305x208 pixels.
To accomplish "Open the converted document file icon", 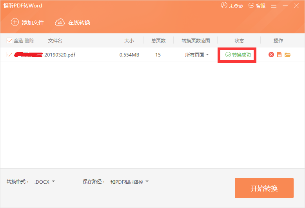I will [x=279, y=55].
